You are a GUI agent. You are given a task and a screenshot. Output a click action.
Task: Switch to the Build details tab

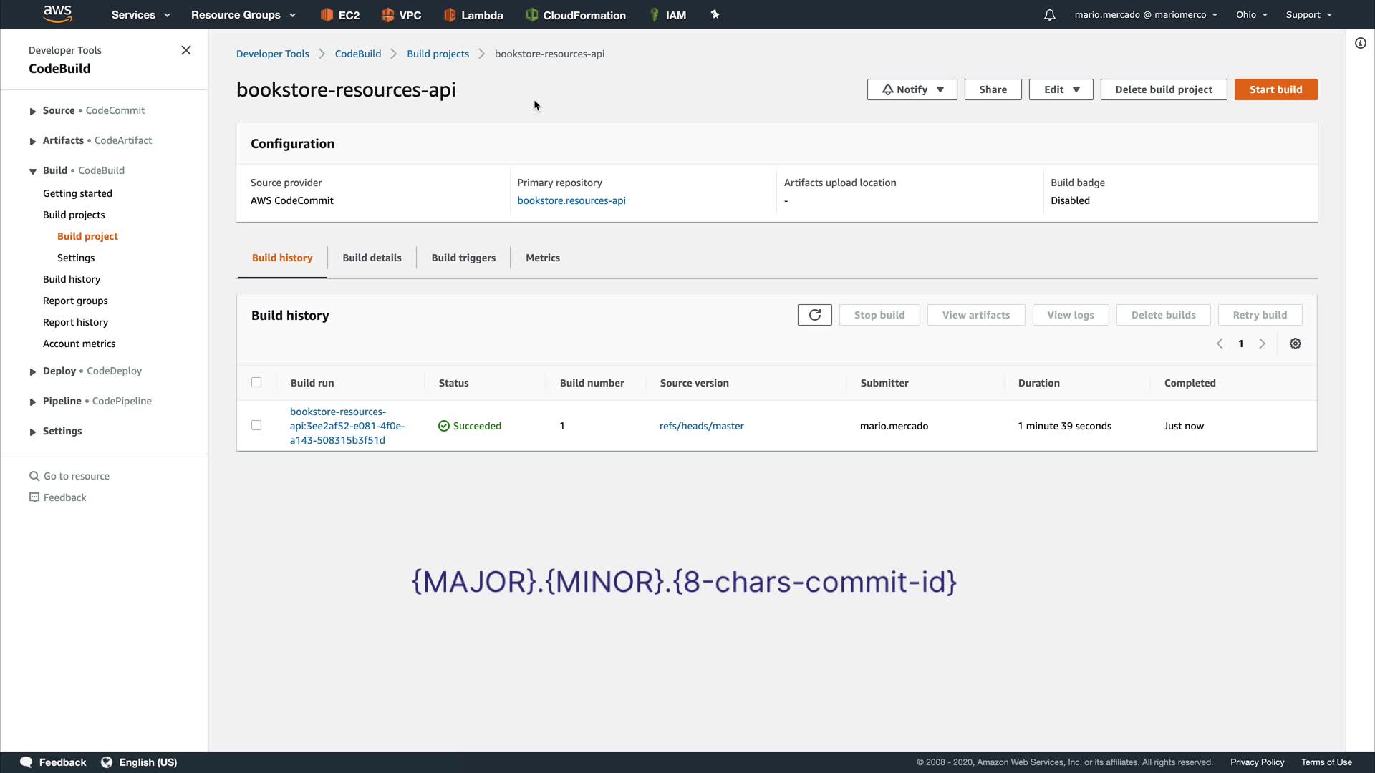(x=372, y=258)
